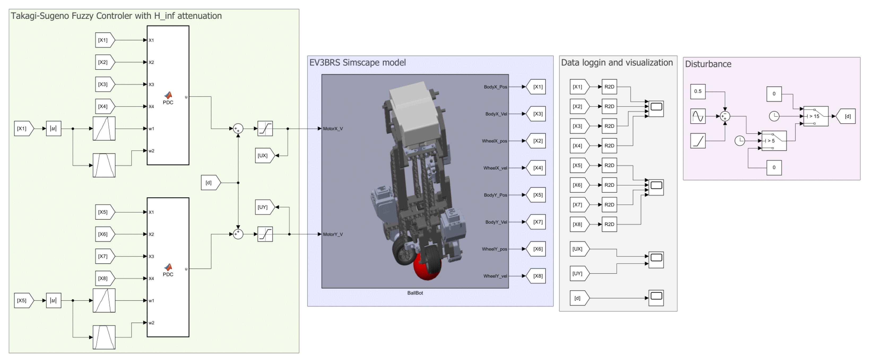Viewport: 870px width, 362px height.
Task: Select the [UX] Goto tag block
Action: 264,156
